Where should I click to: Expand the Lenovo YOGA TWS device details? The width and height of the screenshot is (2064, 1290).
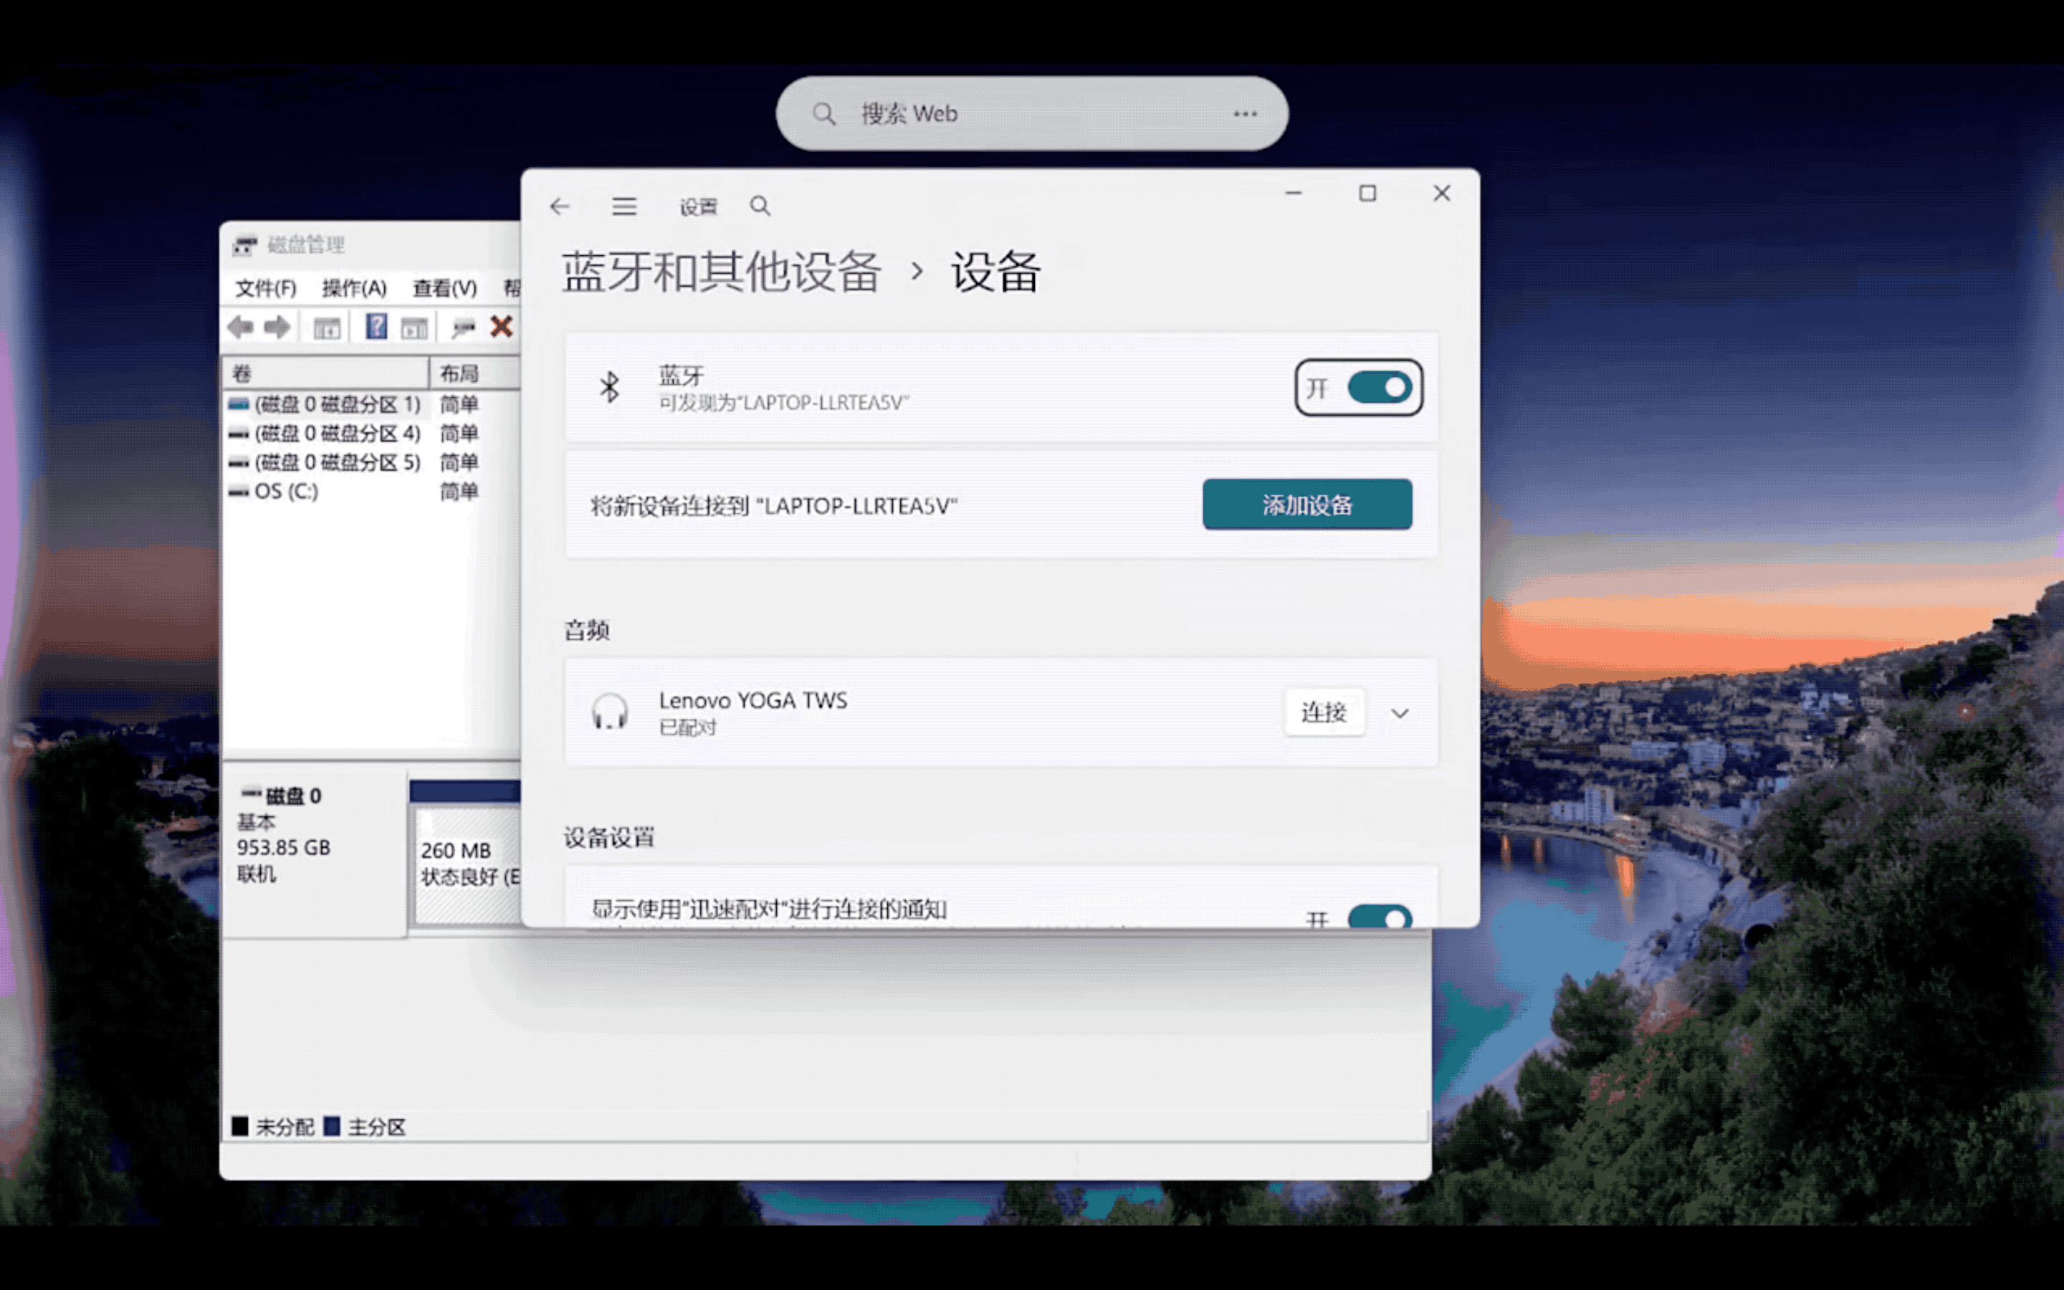pos(1400,712)
